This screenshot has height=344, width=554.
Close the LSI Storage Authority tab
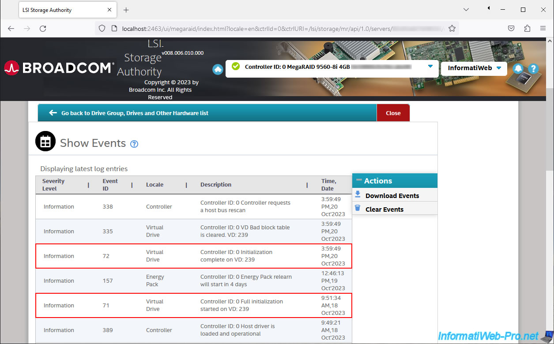tap(109, 10)
